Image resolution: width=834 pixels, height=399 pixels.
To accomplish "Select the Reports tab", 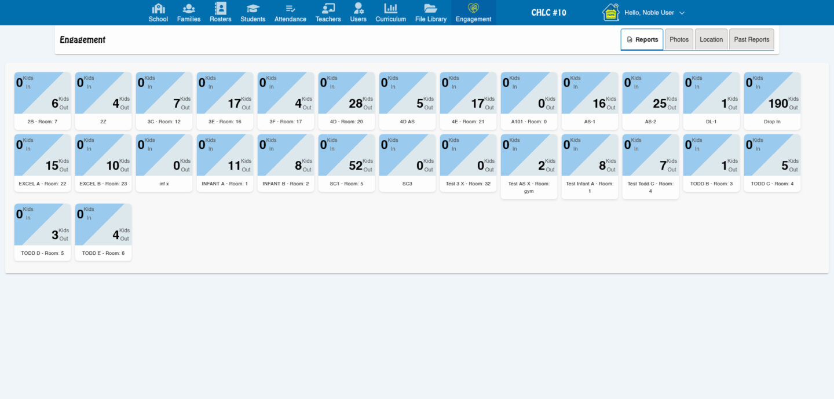I will [642, 39].
